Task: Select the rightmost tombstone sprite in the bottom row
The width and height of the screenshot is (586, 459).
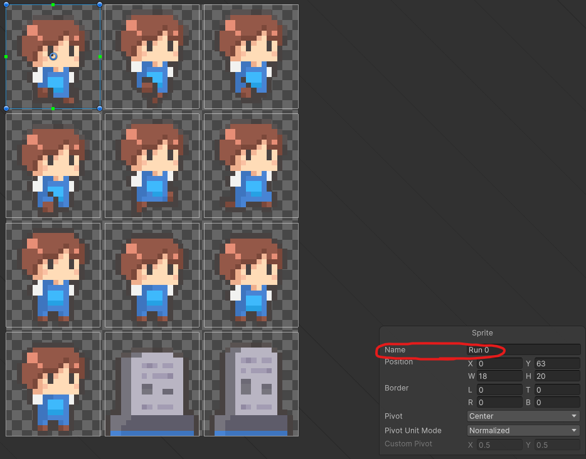Action: coord(251,384)
